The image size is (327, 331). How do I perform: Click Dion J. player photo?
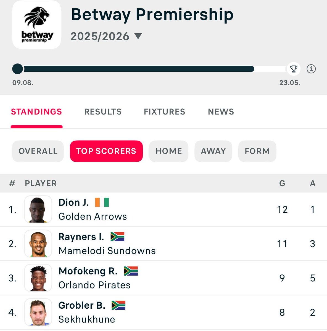click(38, 209)
